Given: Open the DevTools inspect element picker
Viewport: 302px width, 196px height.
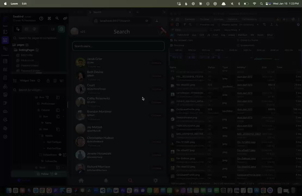Looking at the screenshot, I should click(x=172, y=19).
